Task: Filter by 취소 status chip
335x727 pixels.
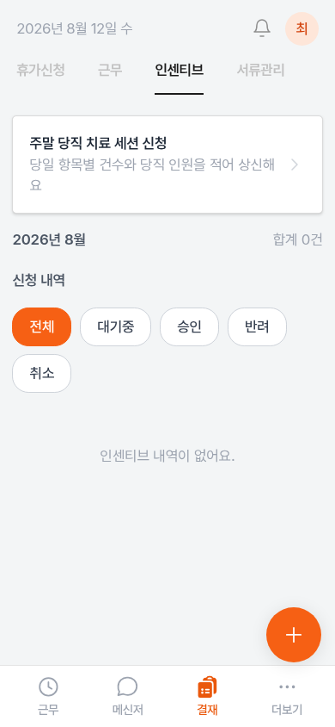Action: [41, 373]
